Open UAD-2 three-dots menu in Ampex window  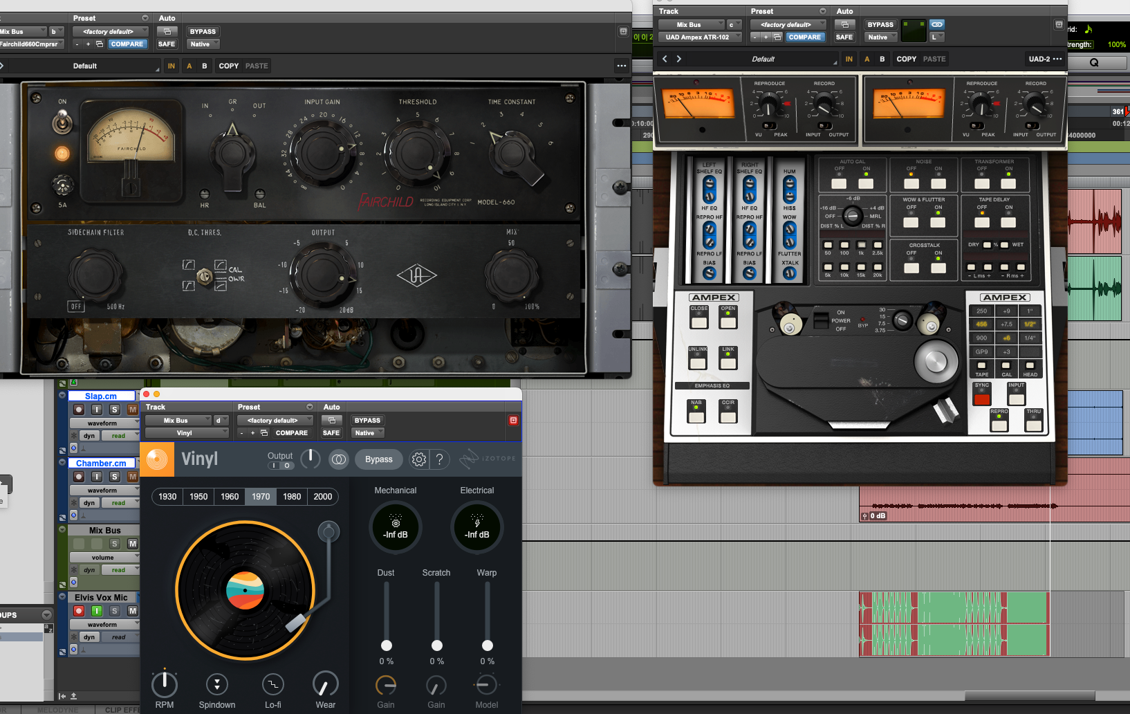click(x=1057, y=59)
